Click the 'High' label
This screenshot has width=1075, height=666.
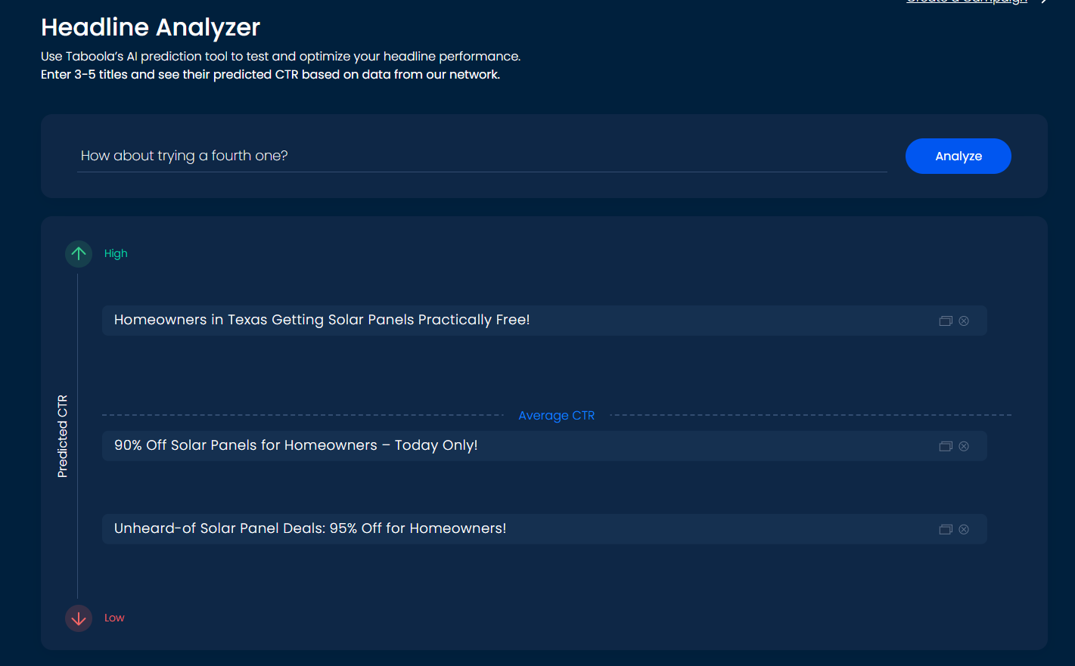point(116,253)
